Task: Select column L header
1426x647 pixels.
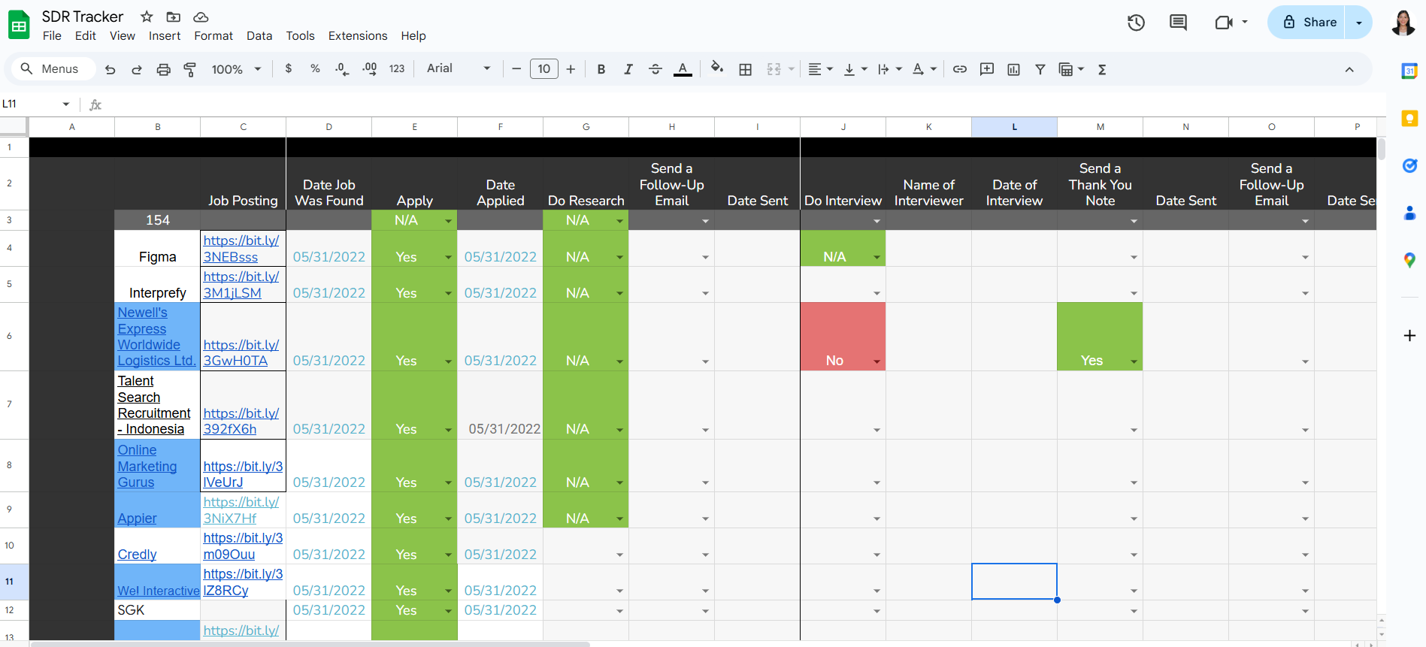Action: 1014,127
